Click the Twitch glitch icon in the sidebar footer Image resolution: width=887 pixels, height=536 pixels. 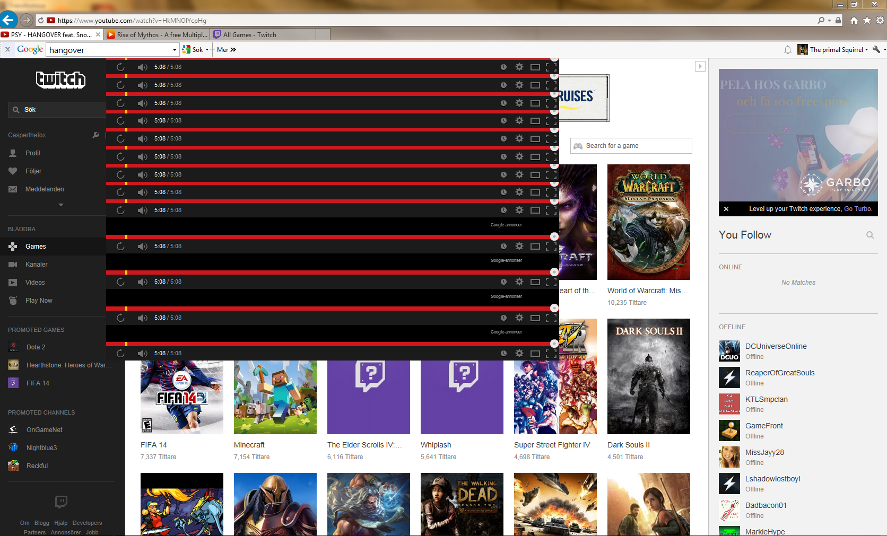[61, 502]
